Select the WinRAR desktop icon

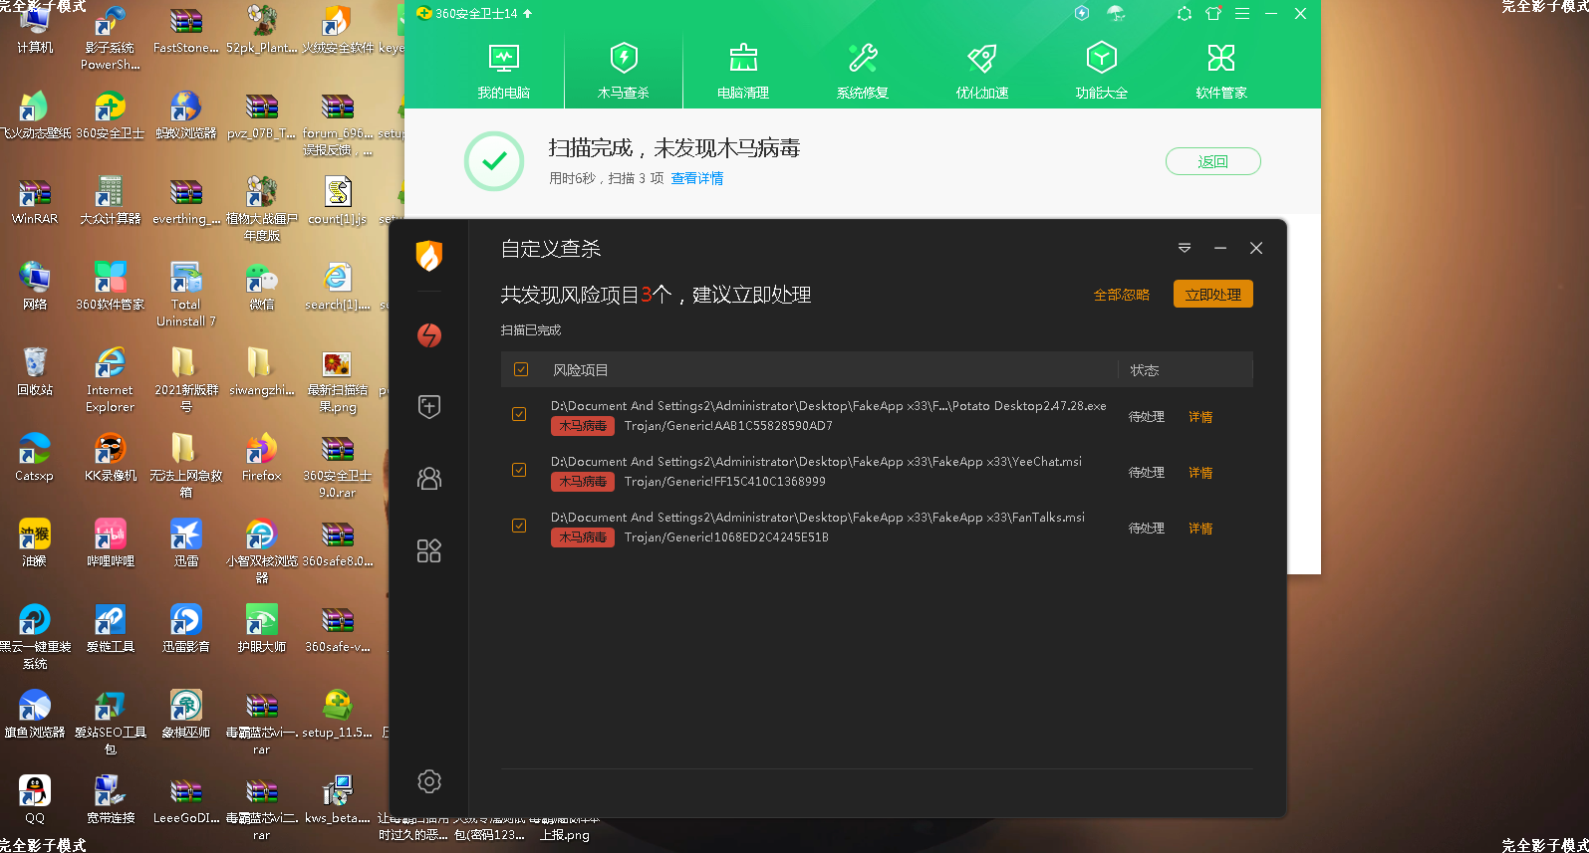[35, 200]
